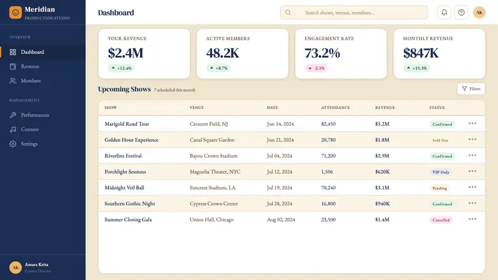Screen dimensions: 498x280
Task: Click the Sold Out status badge
Action: (440, 141)
